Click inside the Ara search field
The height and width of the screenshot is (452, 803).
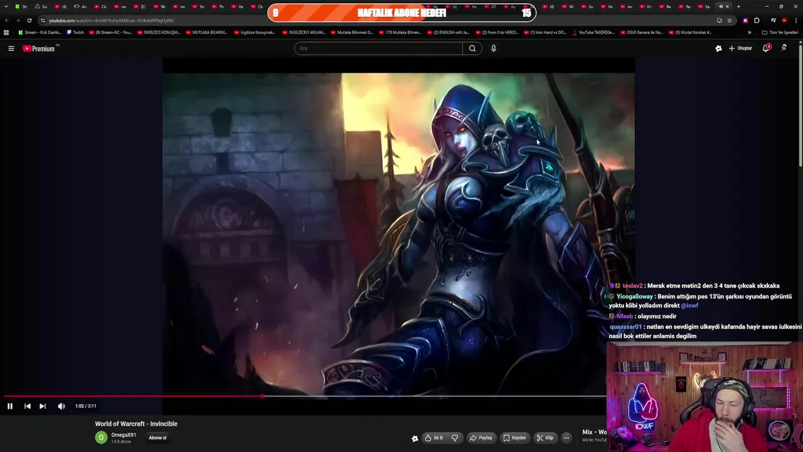coord(378,48)
